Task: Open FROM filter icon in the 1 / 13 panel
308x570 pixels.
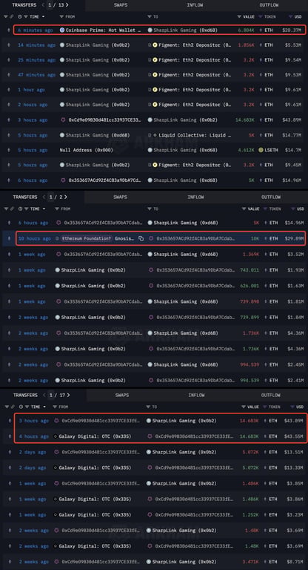Action: coord(61,17)
